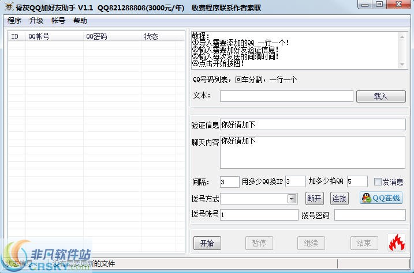The height and width of the screenshot is (273, 414).
Task: Click the 文本 file path input field
Action: [286, 96]
